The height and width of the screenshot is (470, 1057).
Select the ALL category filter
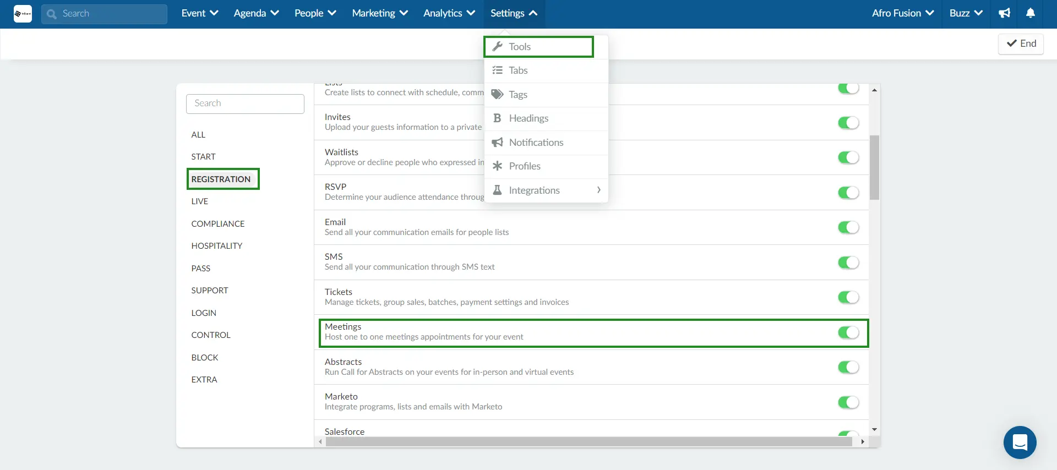[x=198, y=135]
